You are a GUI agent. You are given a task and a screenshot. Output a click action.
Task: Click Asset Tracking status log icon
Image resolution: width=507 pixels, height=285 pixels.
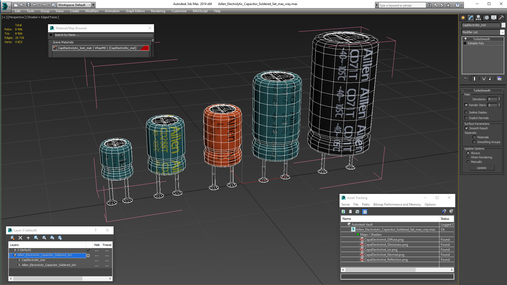click(350, 212)
